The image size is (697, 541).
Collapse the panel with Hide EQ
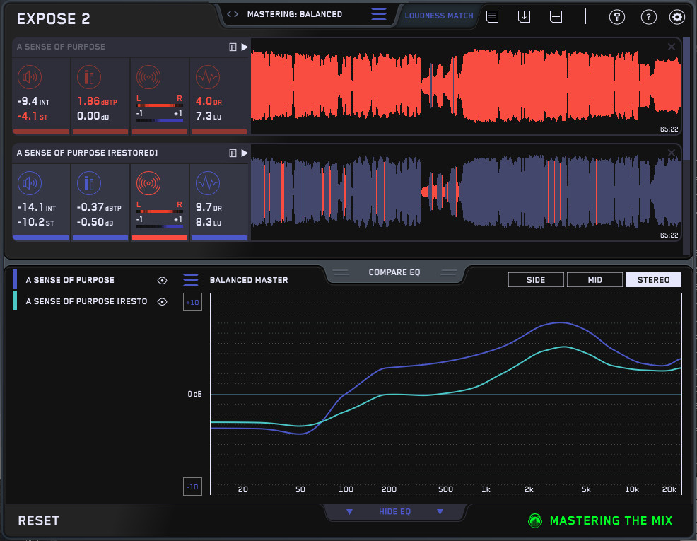(394, 511)
